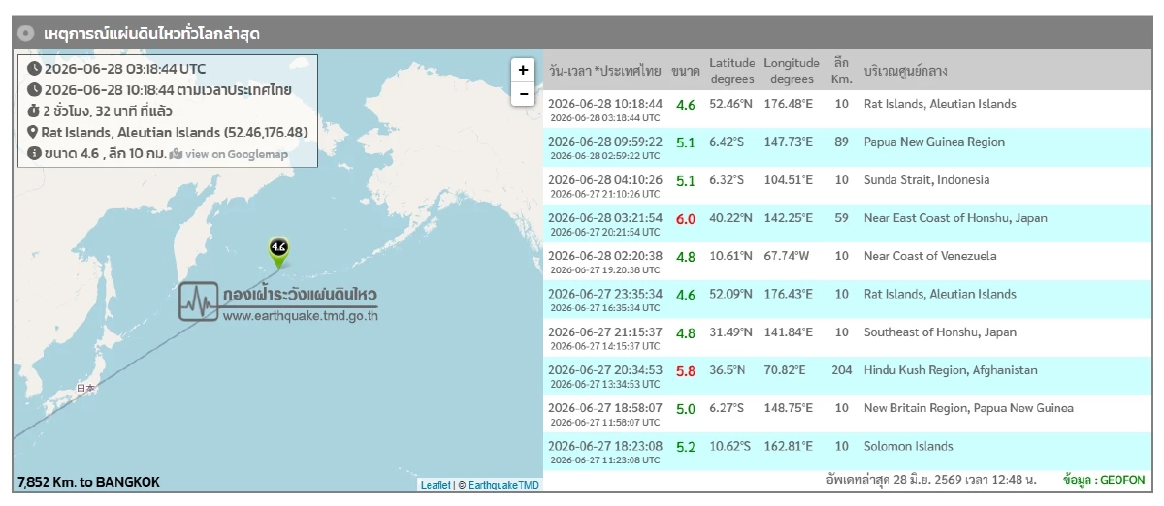Image resolution: width=1164 pixels, height=506 pixels.
Task: Click latitude value 40.22°N
Action: point(731,218)
